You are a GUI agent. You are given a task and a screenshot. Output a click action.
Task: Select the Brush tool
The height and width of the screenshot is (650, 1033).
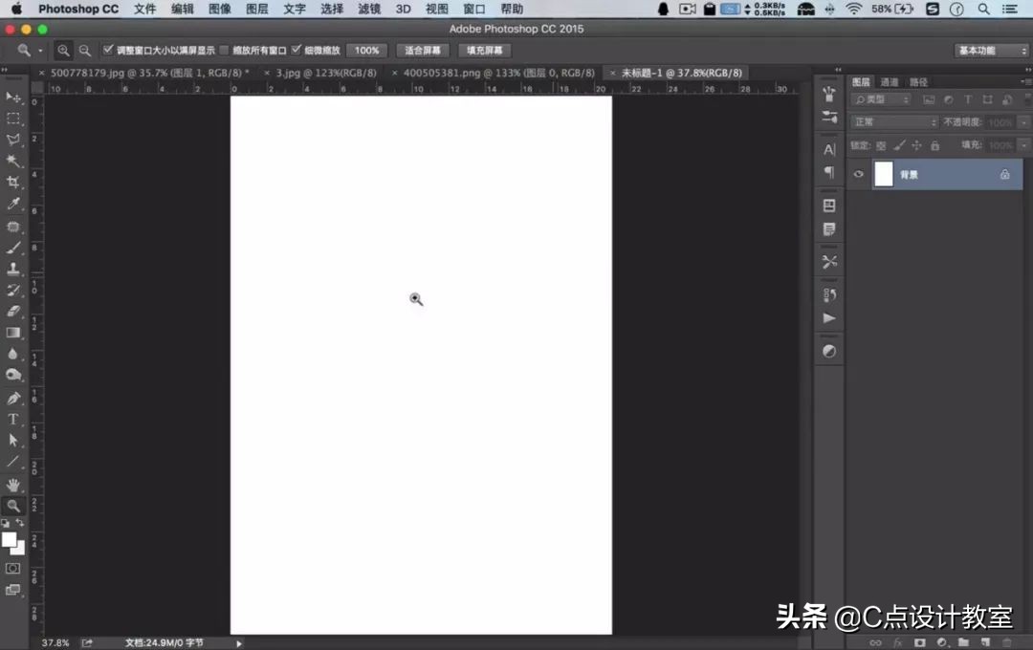click(x=13, y=248)
